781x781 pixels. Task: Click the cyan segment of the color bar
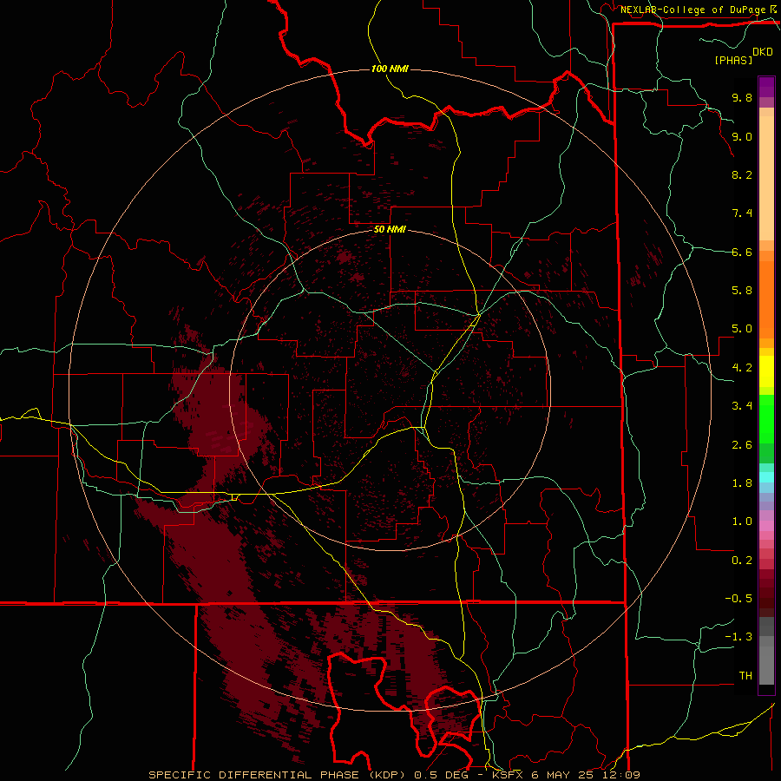tap(766, 477)
